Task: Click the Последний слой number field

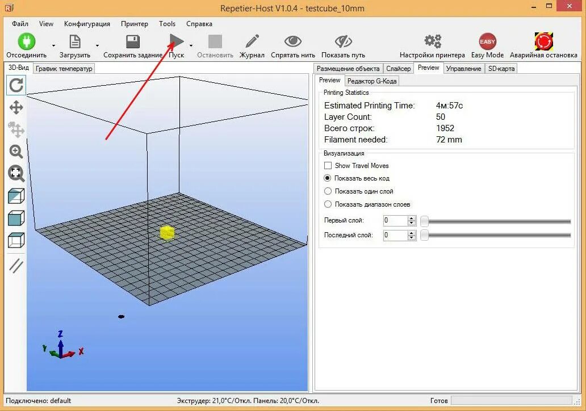Action: 395,236
